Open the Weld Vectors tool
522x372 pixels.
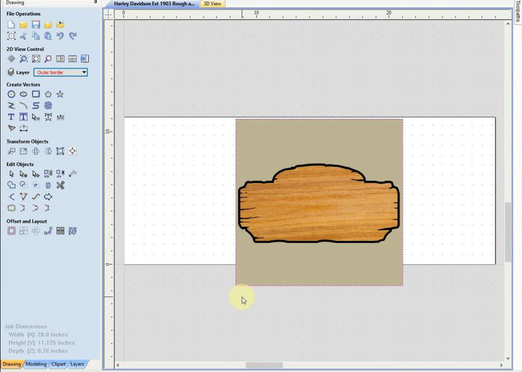11,185
